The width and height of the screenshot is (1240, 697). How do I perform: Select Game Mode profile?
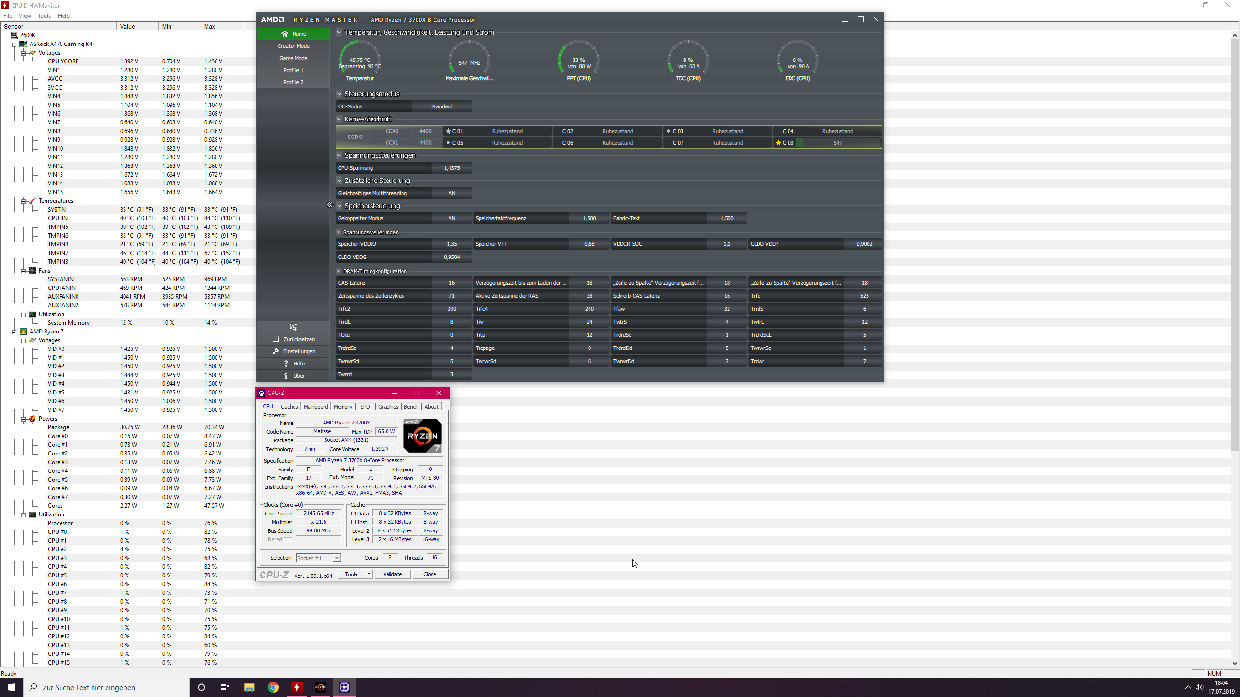293,58
